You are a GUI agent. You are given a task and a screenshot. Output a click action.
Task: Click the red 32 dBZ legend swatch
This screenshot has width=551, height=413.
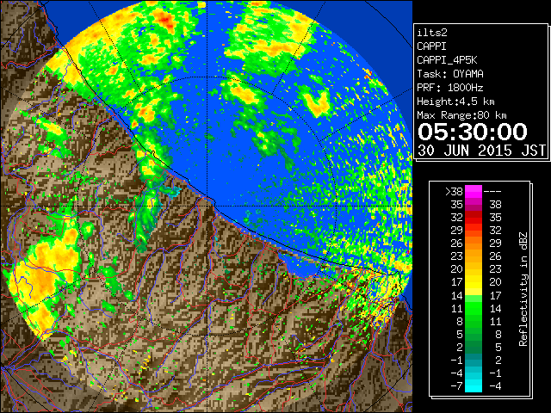[x=474, y=217]
